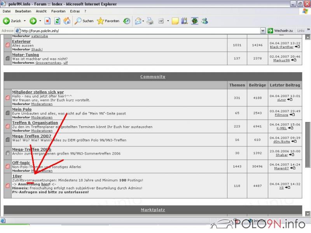Edit page with the Word icon
Screen dimensions: 311x233
pos(161,21)
